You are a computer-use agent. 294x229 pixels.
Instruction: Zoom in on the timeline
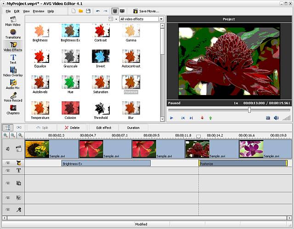tap(6, 135)
